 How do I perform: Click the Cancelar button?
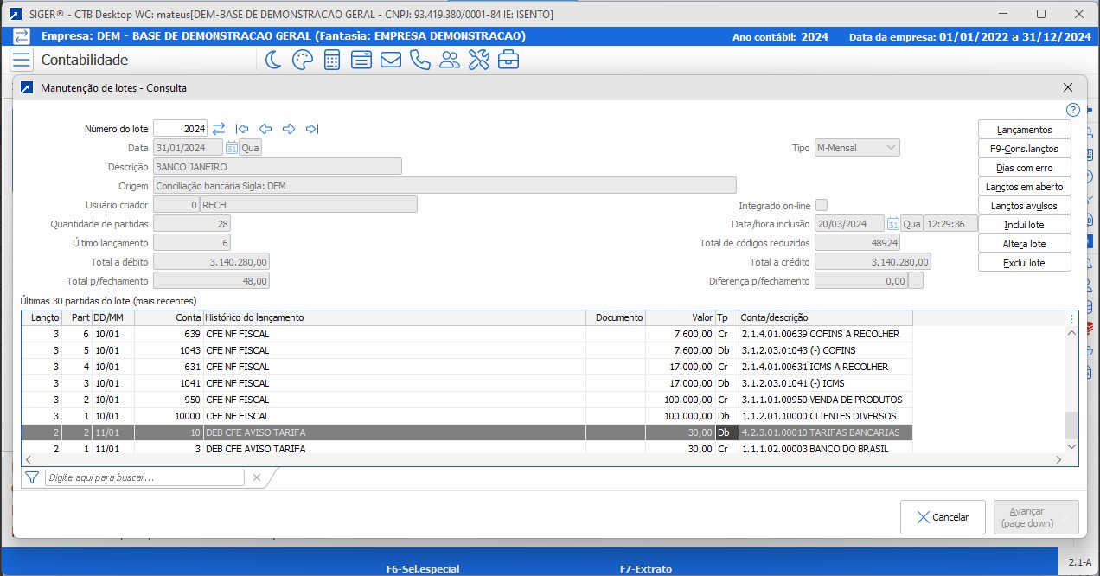pos(943,517)
